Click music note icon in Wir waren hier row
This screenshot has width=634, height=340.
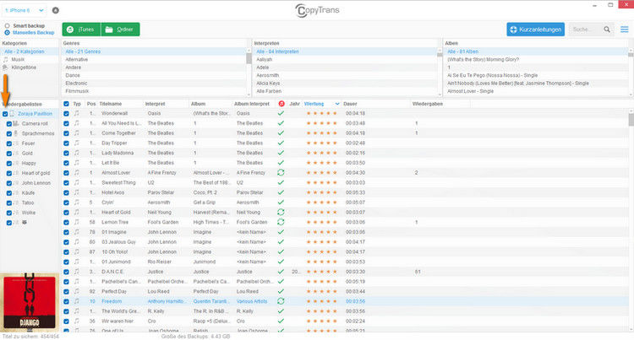point(76,321)
